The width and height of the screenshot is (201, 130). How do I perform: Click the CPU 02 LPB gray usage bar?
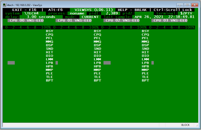pos(107,63)
